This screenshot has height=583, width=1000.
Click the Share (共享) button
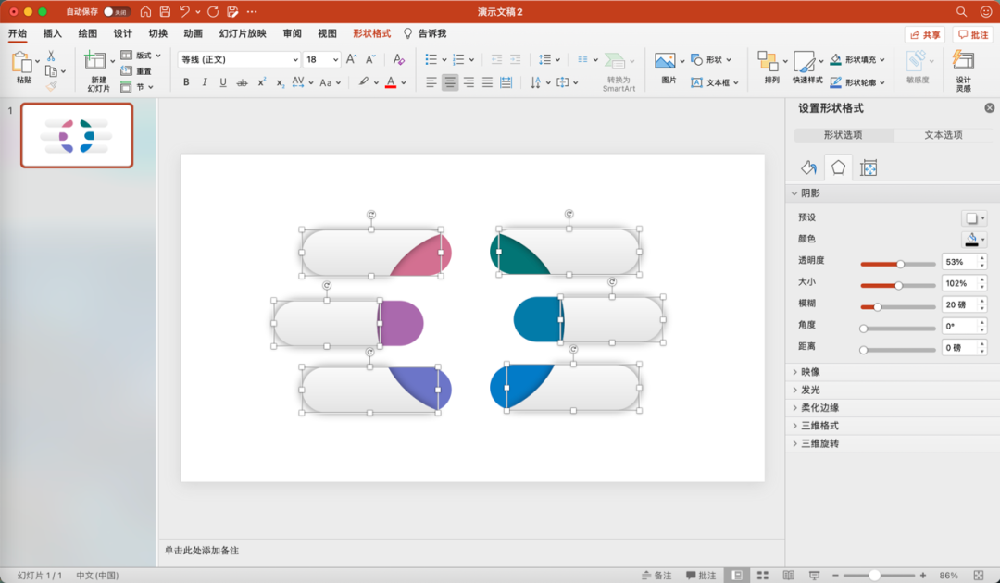tap(925, 34)
